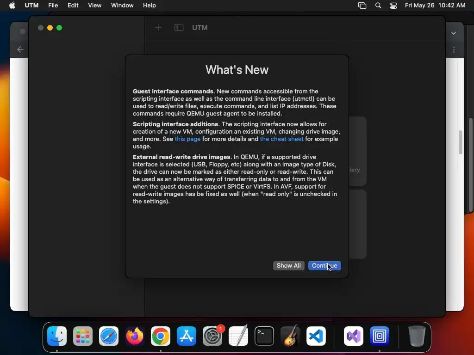Click the UTM app icon in Dock
This screenshot has height=355, width=474.
click(380, 336)
